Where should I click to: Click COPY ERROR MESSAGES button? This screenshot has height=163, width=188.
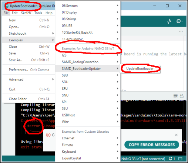click(x=152, y=145)
